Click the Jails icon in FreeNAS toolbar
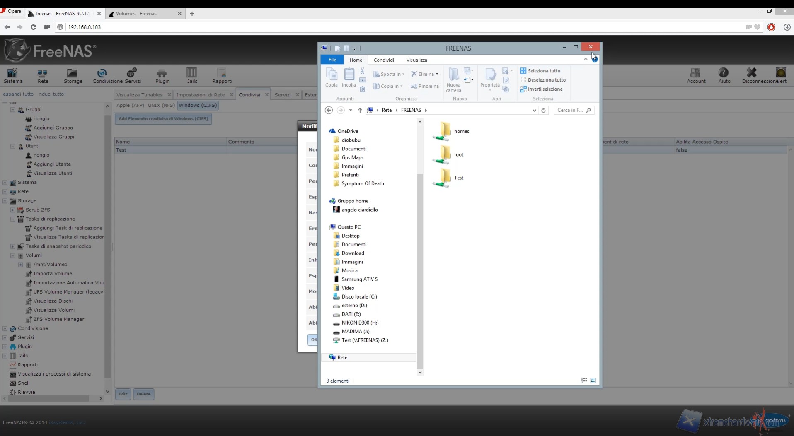794x436 pixels. pyautogui.click(x=192, y=75)
